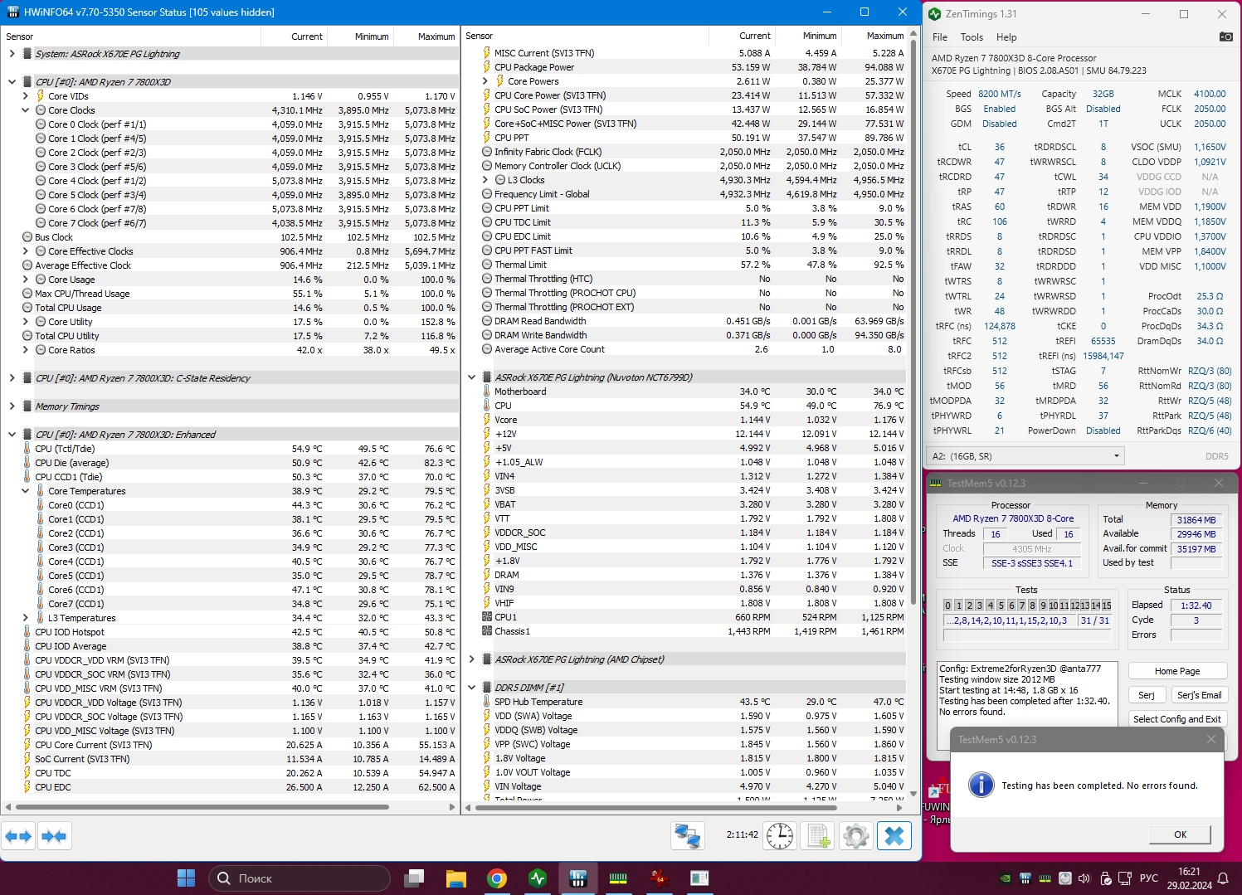The width and height of the screenshot is (1242, 895).
Task: Expand the ASRock AMD Chipset sensor group
Action: [471, 659]
